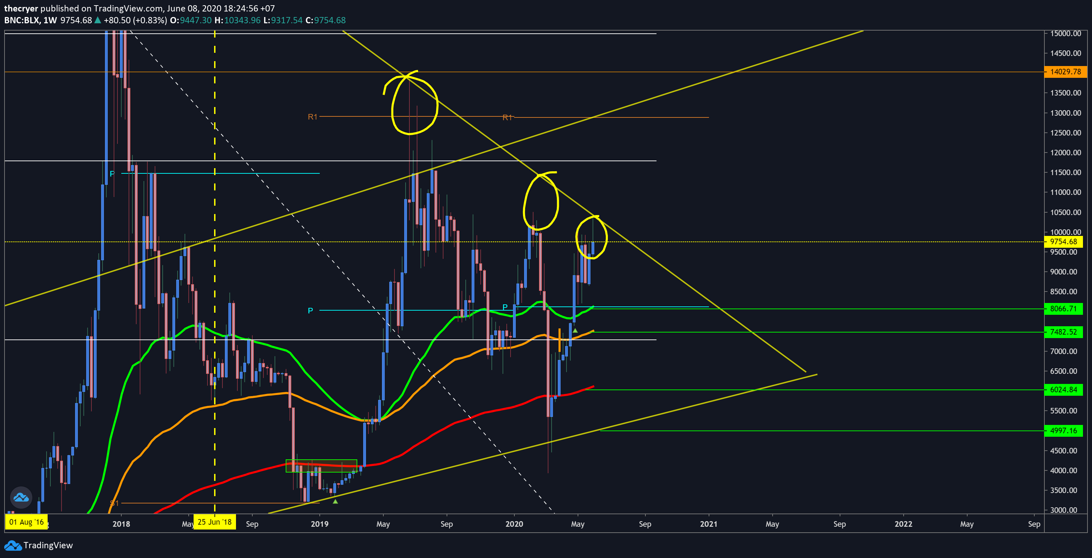Click the author name thecryer
Viewport: 1092px width, 558px height.
(21, 8)
